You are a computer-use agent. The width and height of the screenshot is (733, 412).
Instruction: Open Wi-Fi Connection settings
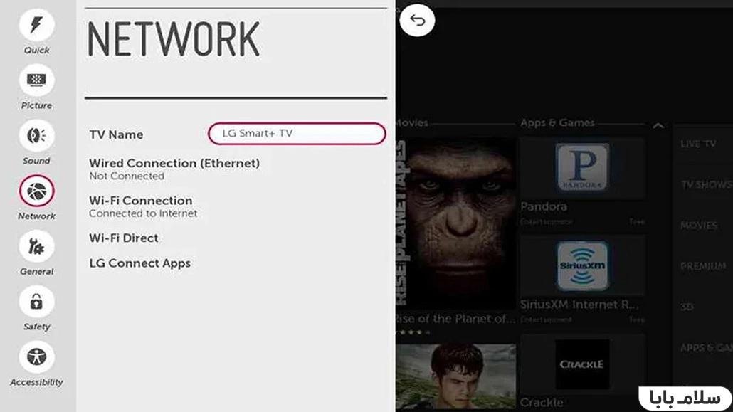141,206
